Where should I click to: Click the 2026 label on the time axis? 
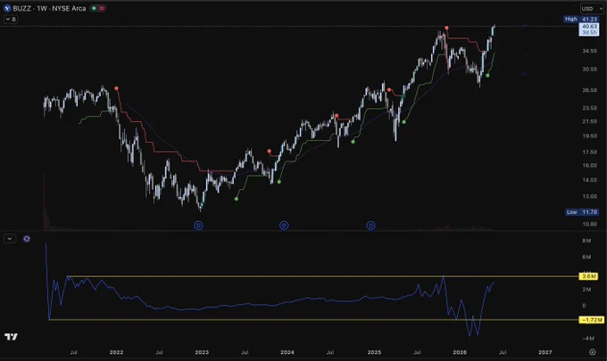coord(460,352)
